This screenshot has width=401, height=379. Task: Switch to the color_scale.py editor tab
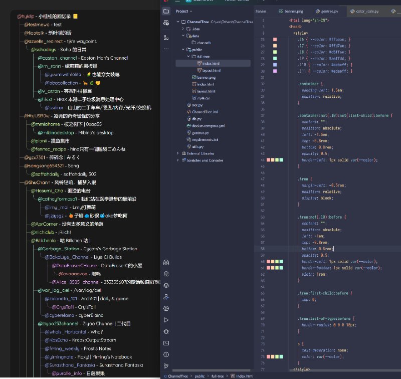(x=367, y=11)
